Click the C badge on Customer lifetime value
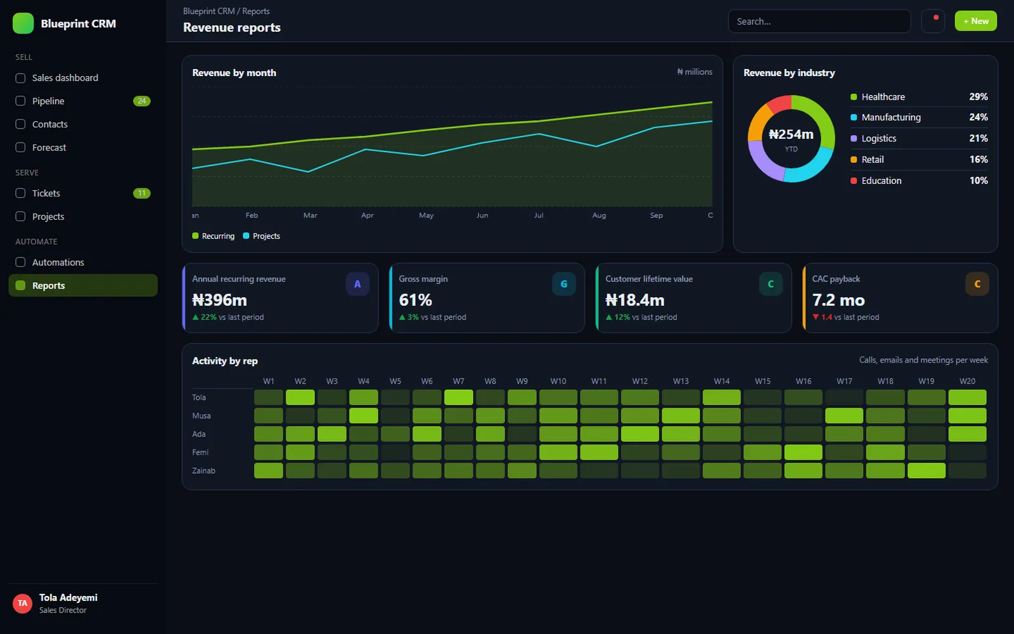The height and width of the screenshot is (634, 1014). 771,284
